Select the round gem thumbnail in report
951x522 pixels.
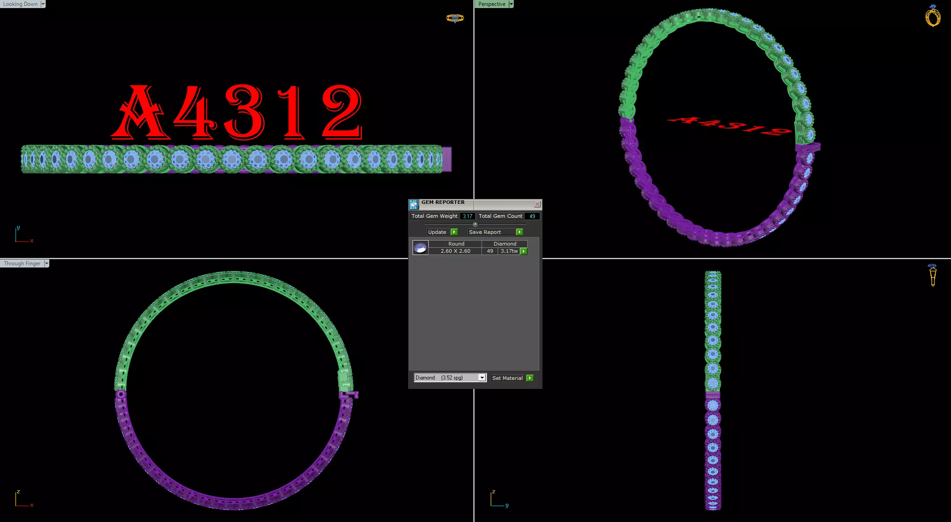pos(420,247)
